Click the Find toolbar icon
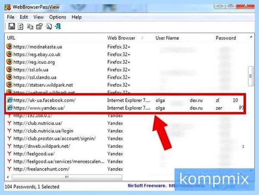The image size is (259, 195). coord(49,27)
